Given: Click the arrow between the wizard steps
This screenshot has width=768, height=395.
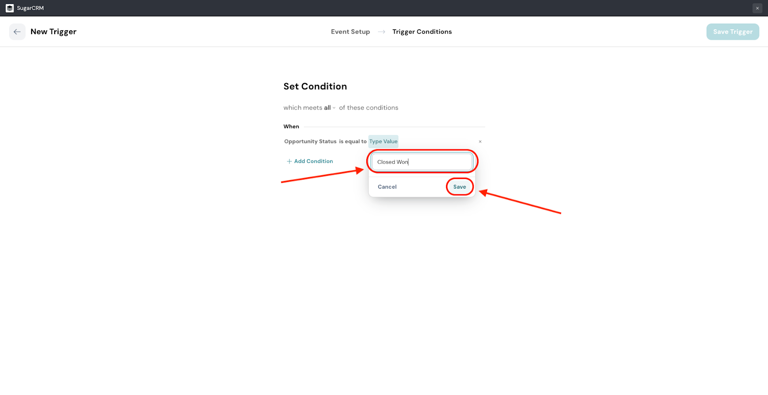Looking at the screenshot, I should pos(382,32).
